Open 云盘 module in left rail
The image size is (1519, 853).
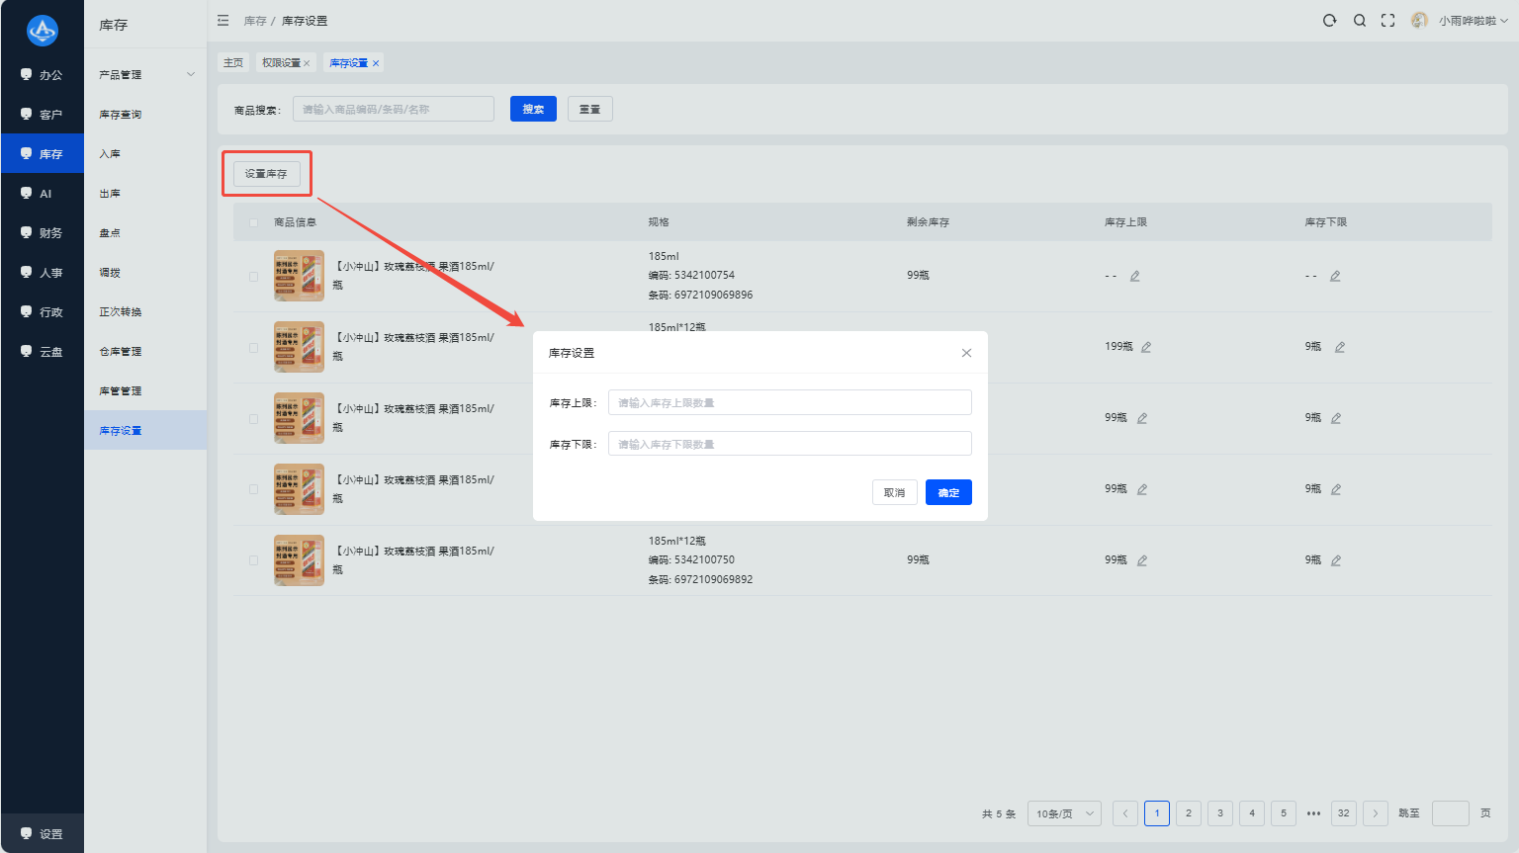pos(42,352)
